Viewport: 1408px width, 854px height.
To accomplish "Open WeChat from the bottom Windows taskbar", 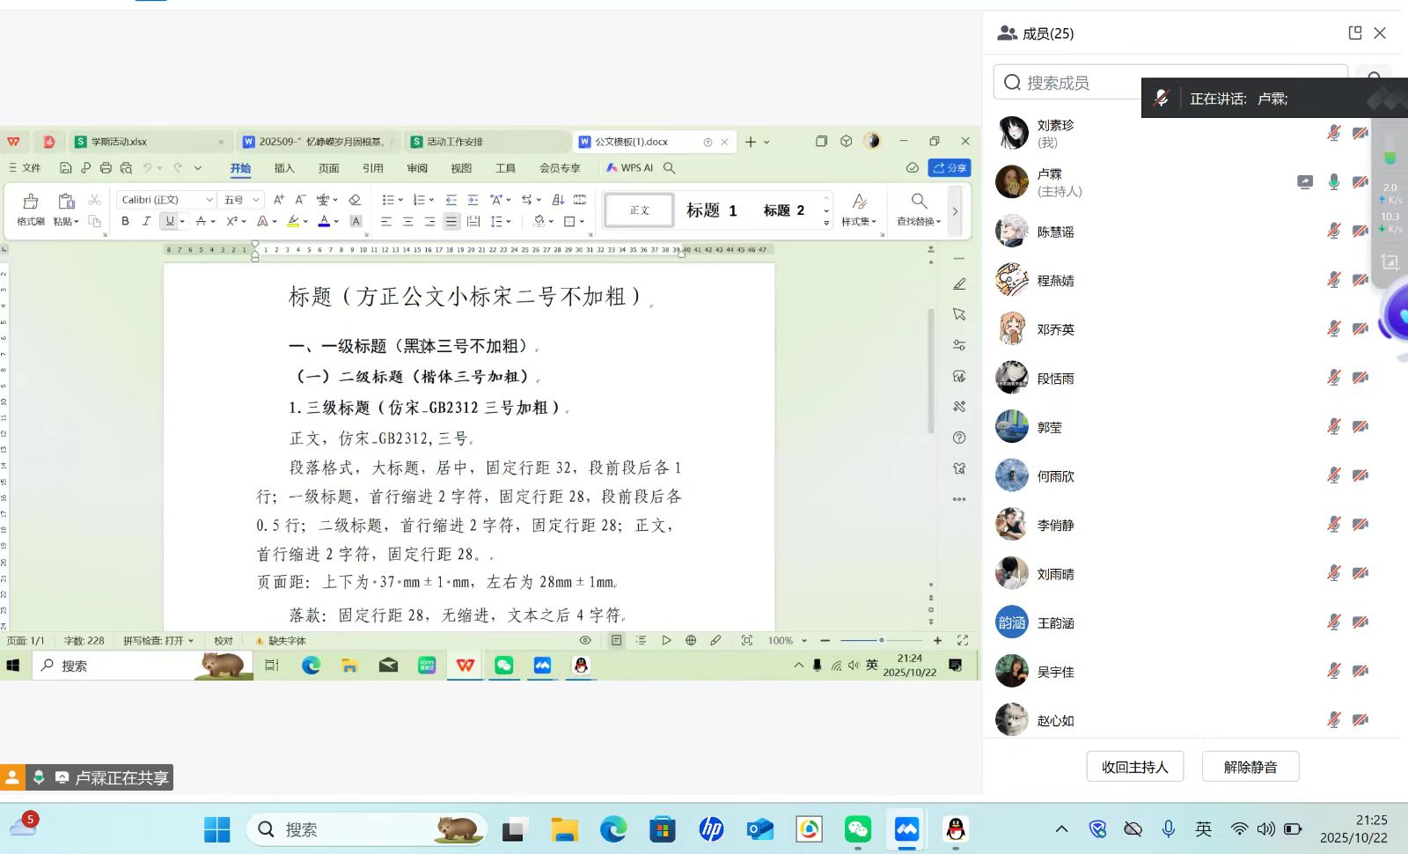I will point(857,829).
